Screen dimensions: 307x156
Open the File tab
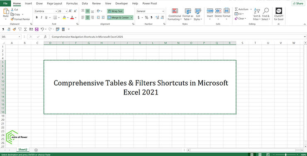coord(5,3)
